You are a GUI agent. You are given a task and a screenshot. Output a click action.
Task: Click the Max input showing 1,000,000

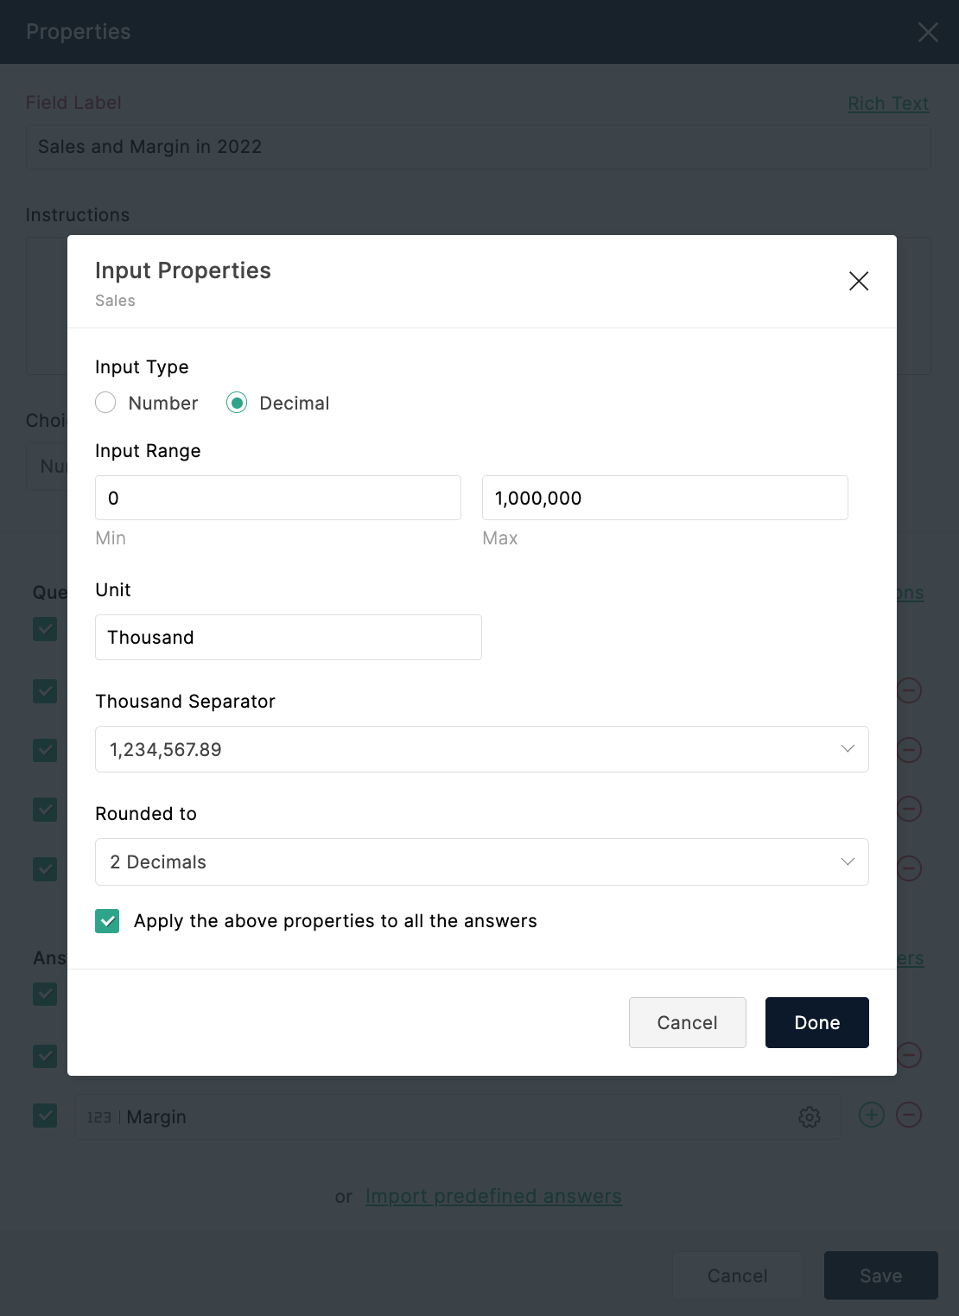click(x=664, y=498)
